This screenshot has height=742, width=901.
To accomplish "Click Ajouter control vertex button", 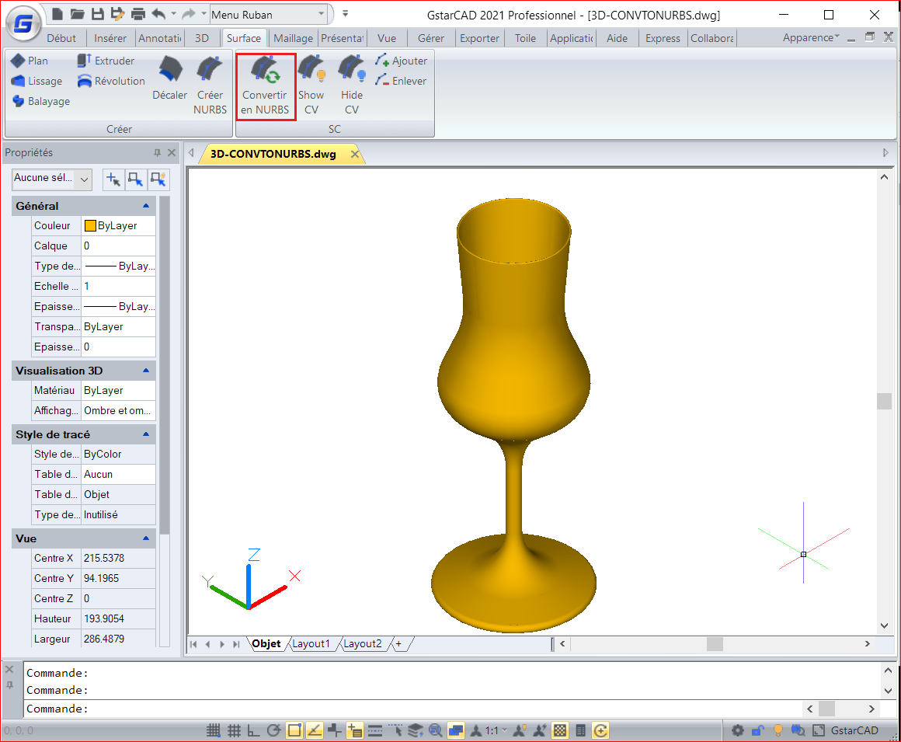I will pyautogui.click(x=401, y=61).
